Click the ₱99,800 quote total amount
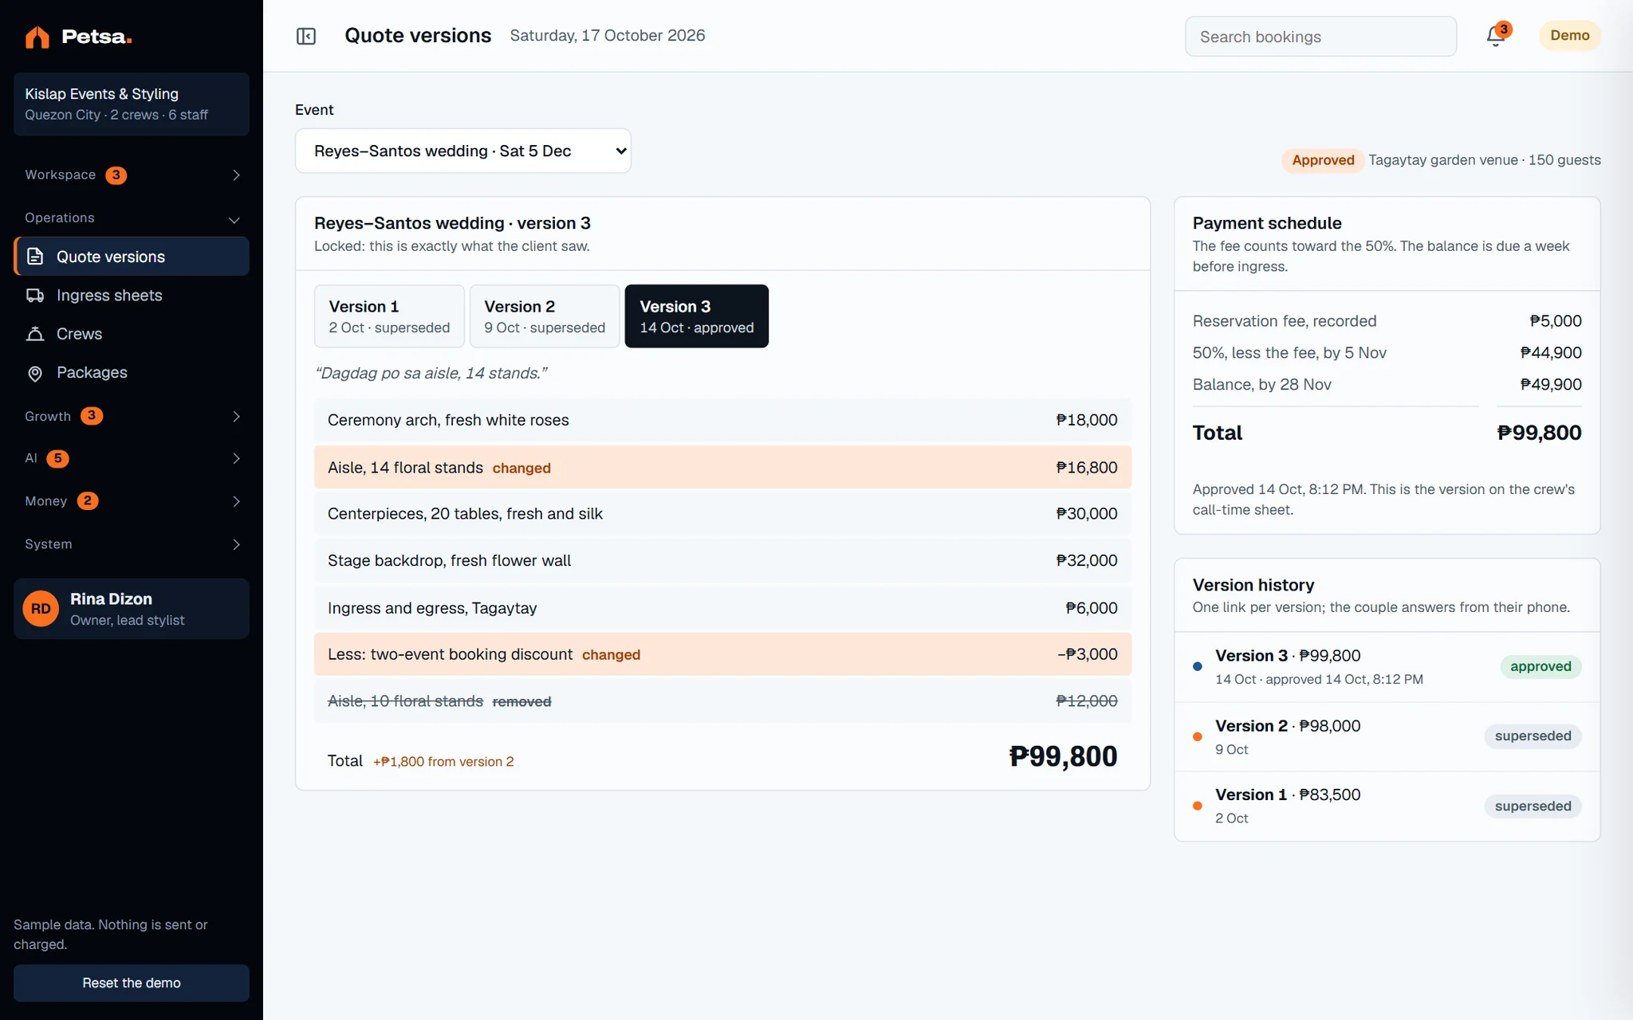Image resolution: width=1633 pixels, height=1020 pixels. click(1063, 756)
